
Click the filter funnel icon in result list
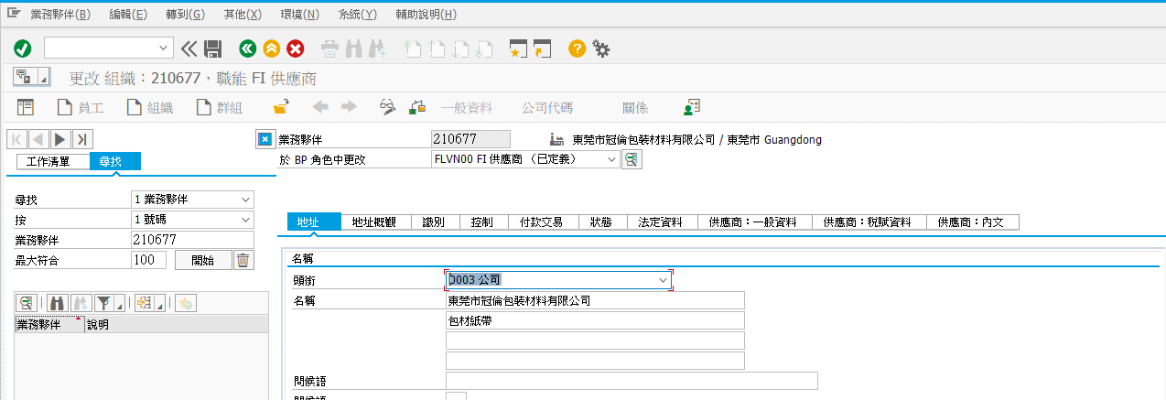[103, 303]
